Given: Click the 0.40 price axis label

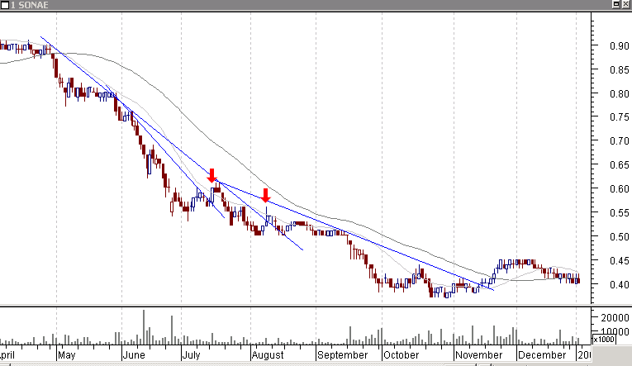Looking at the screenshot, I should [x=619, y=285].
